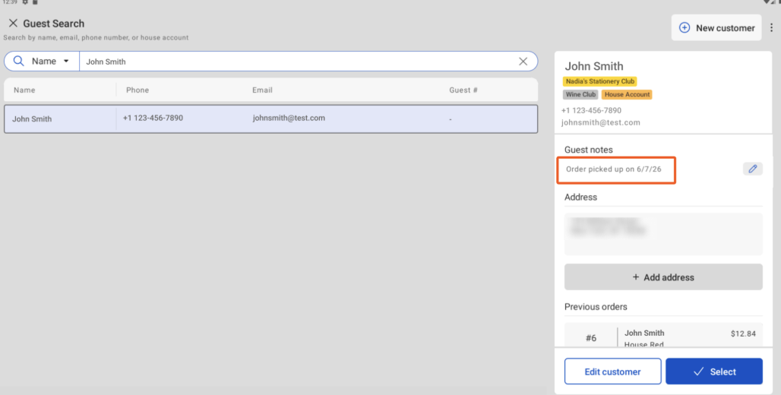Open previous order #6
This screenshot has width=781, height=395.
point(663,337)
